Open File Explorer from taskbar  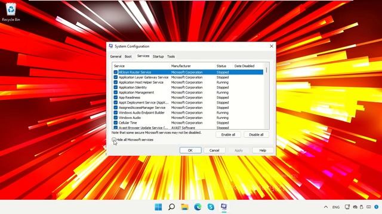(184, 207)
